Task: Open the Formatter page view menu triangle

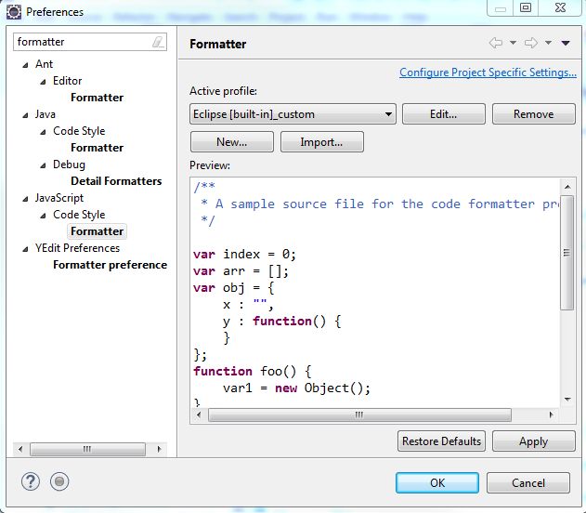Action: coord(566,43)
